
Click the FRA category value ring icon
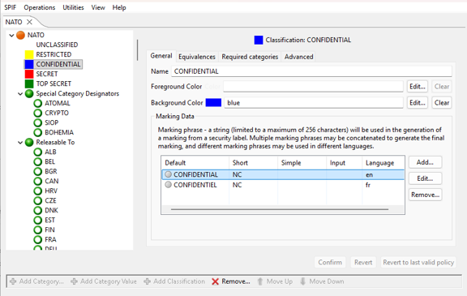pos(38,240)
